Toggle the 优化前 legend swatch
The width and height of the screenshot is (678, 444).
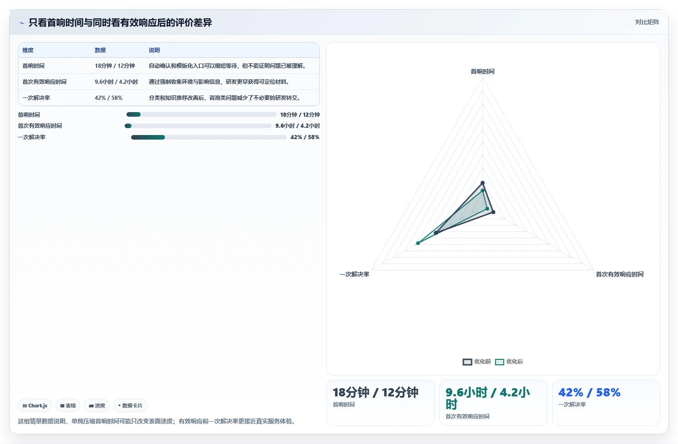pos(467,362)
